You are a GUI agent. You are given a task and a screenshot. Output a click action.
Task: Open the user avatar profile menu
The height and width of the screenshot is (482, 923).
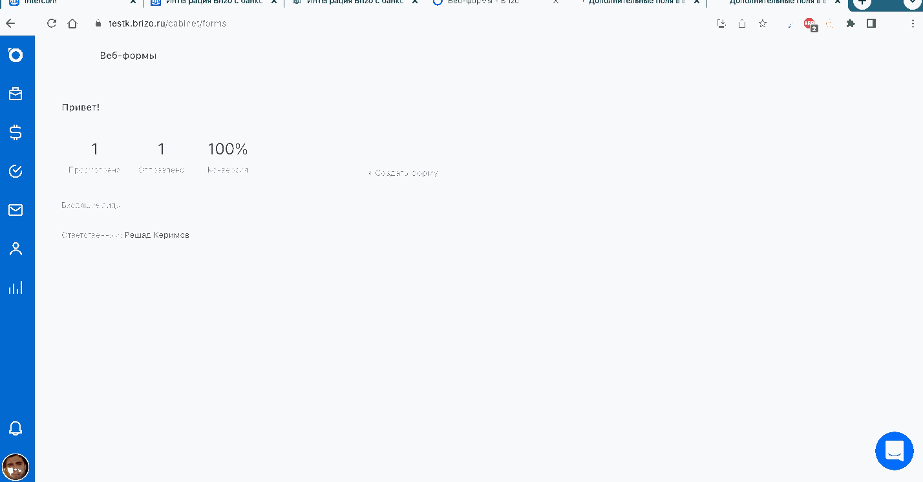coord(16,466)
